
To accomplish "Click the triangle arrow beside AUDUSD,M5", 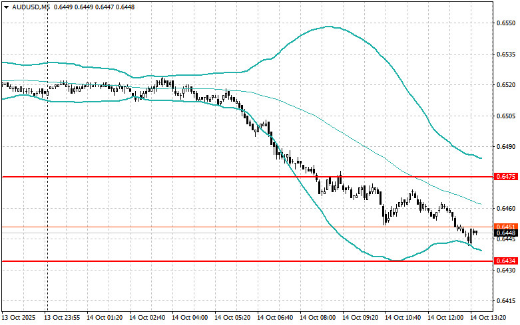I will point(7,7).
